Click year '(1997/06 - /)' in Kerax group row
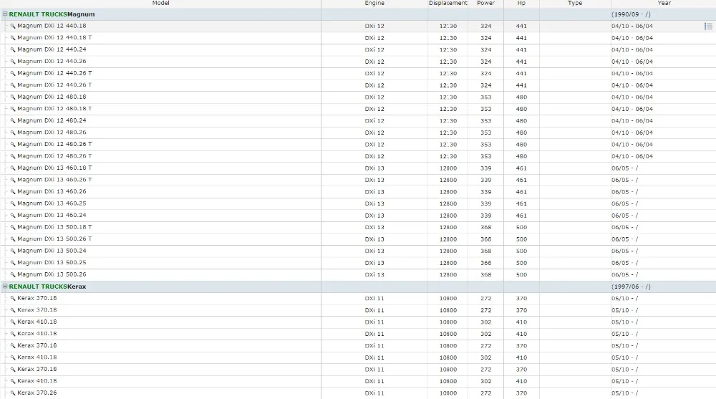 (631, 287)
